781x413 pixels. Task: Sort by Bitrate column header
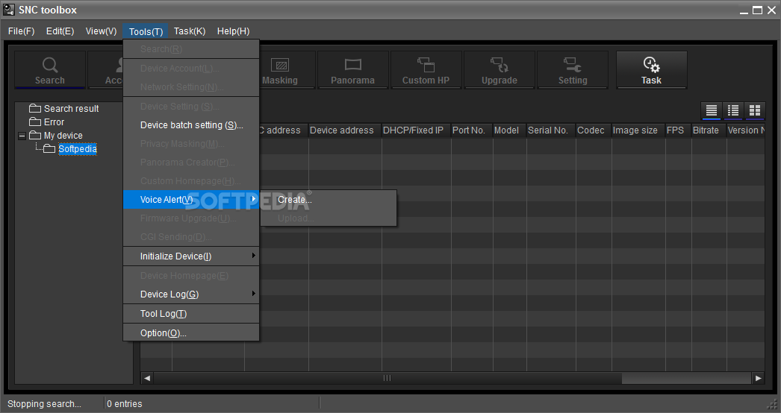tap(709, 130)
